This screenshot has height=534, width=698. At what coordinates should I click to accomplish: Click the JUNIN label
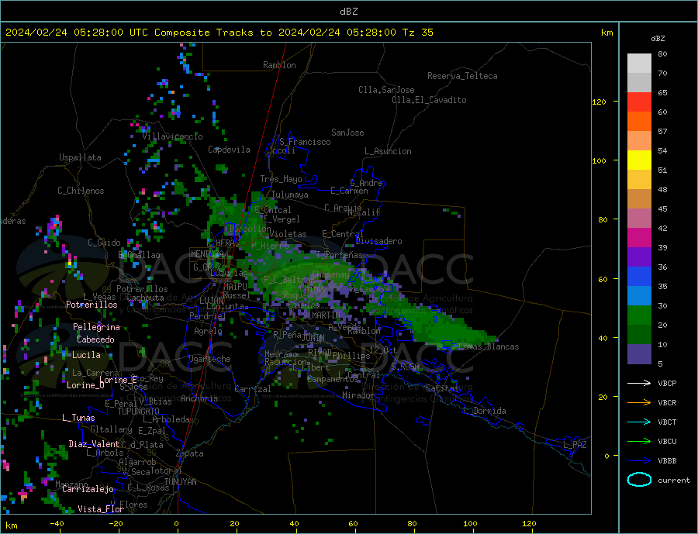click(x=313, y=338)
